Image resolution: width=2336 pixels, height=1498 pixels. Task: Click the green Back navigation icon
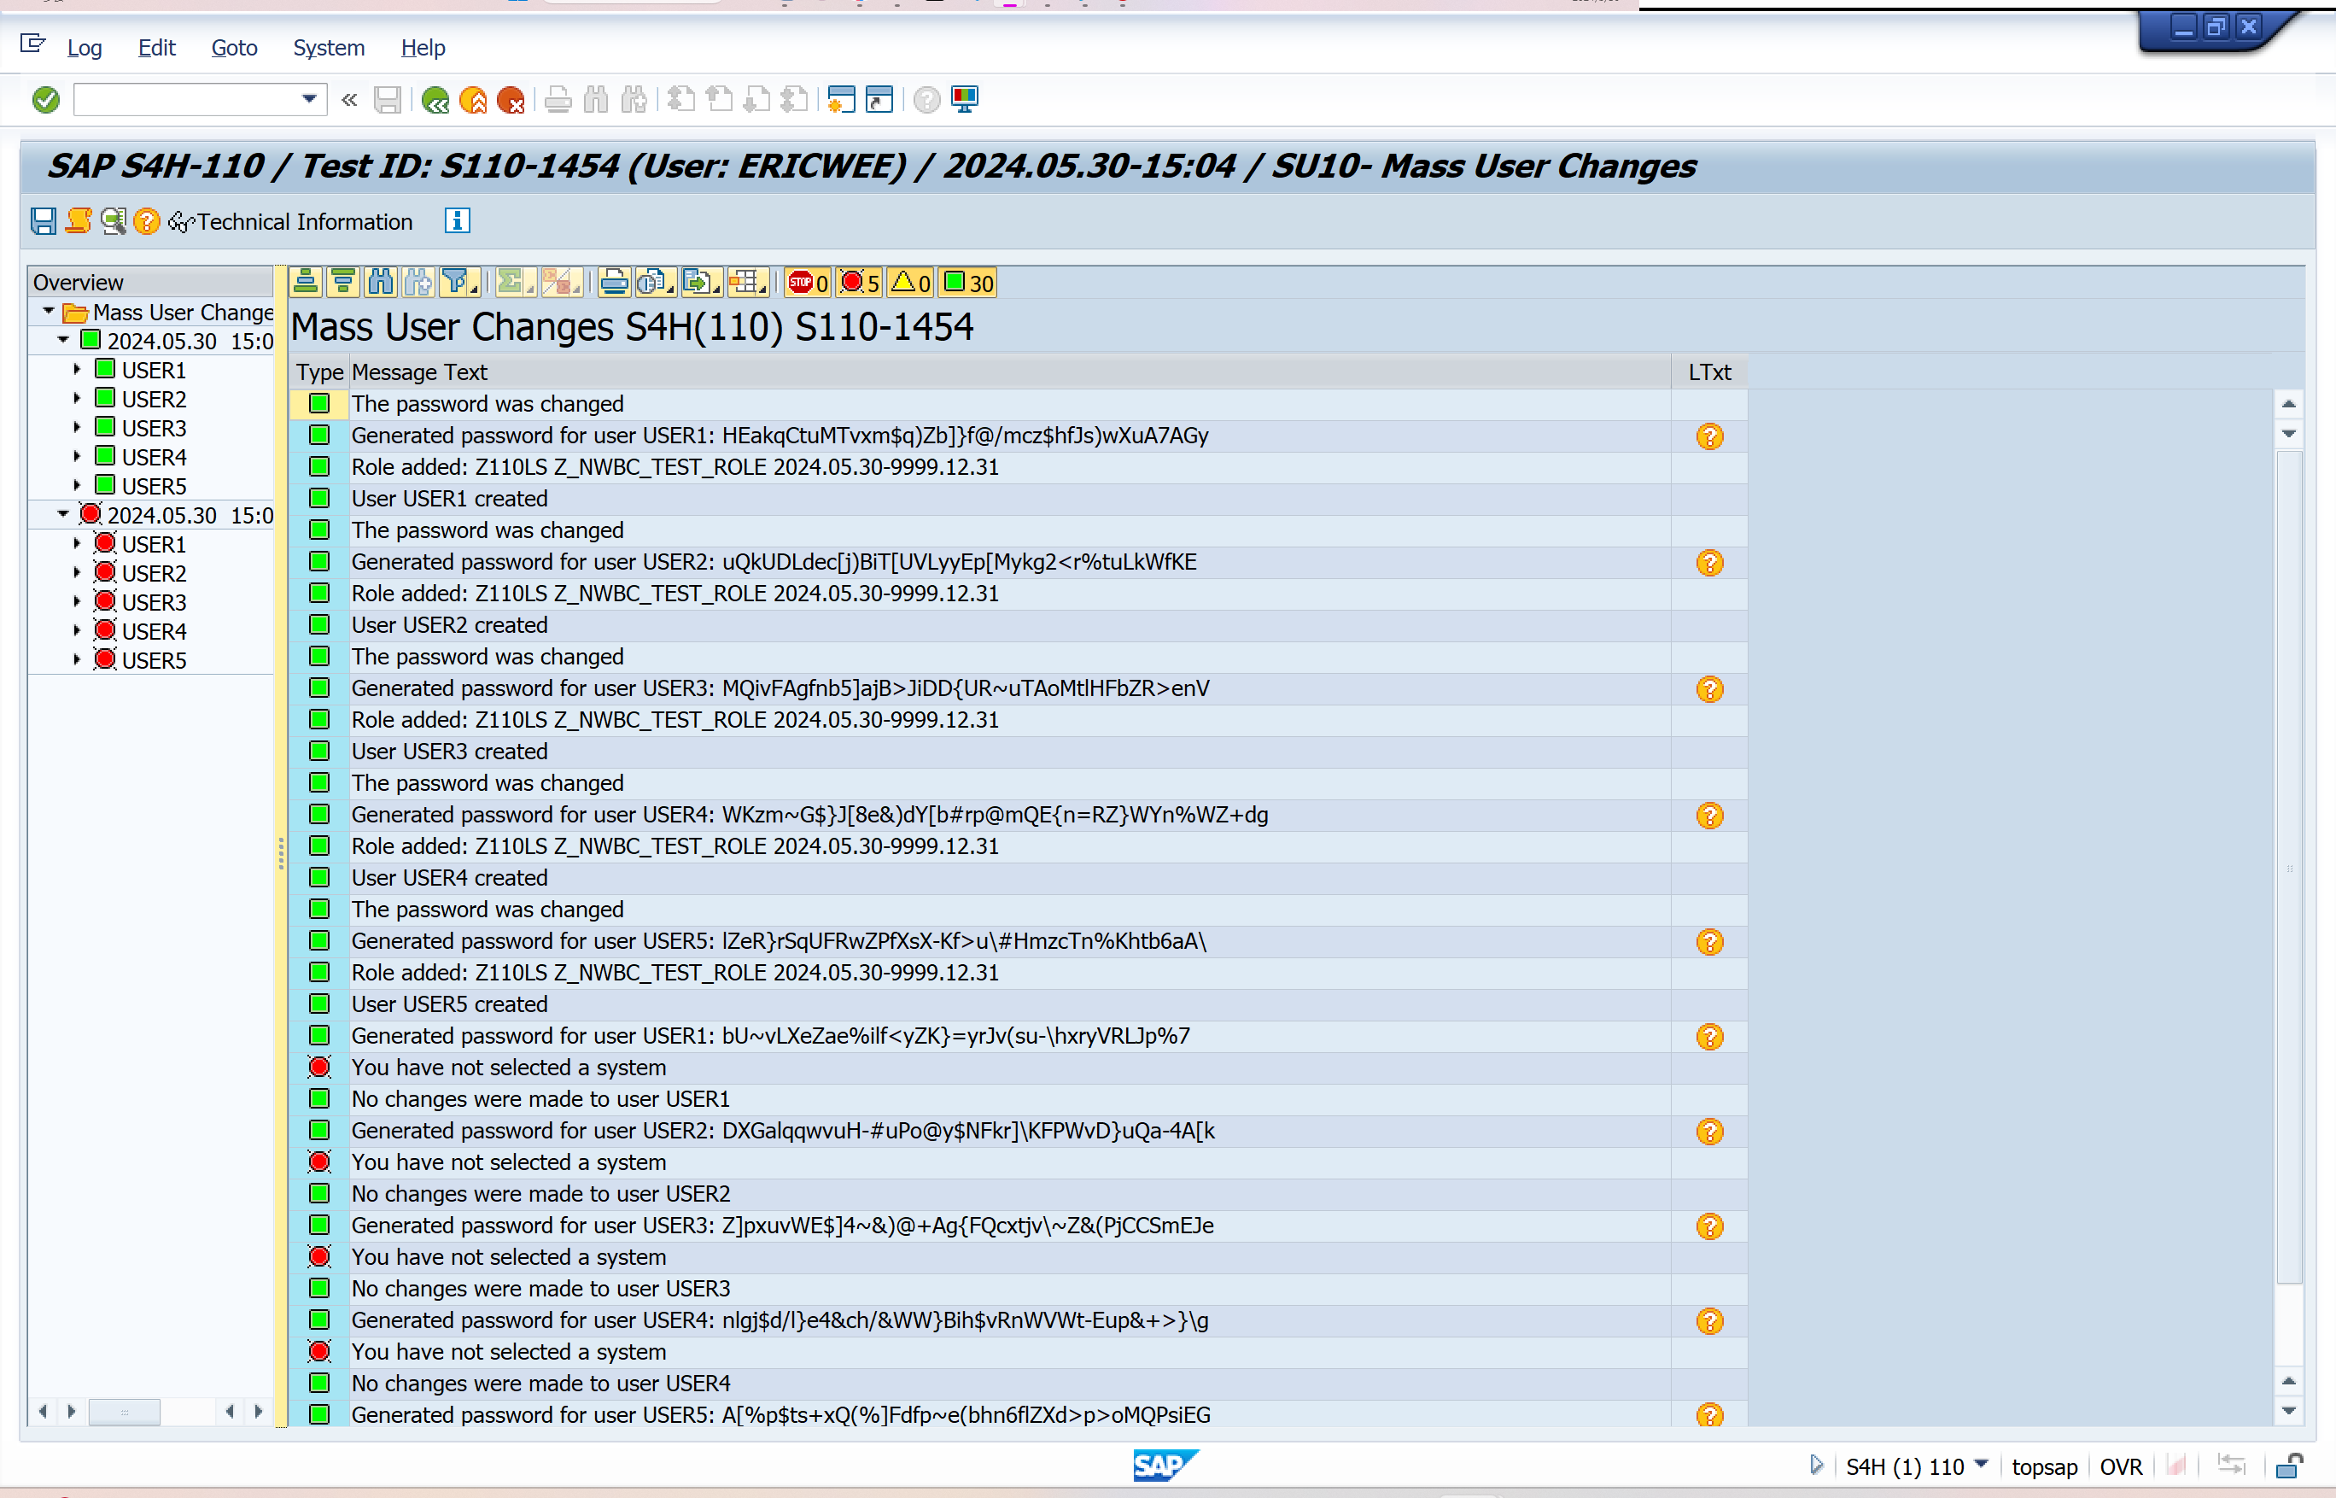pyautogui.click(x=435, y=99)
